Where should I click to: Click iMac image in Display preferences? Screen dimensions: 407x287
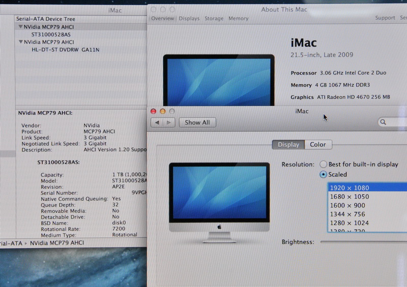(219, 202)
